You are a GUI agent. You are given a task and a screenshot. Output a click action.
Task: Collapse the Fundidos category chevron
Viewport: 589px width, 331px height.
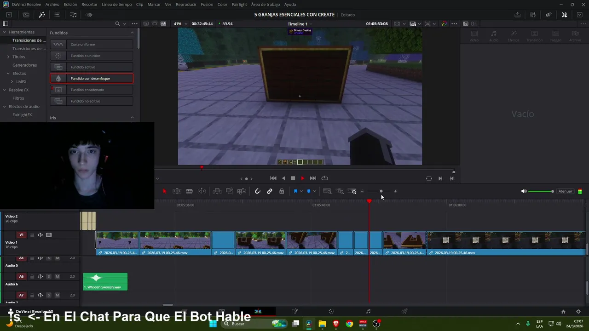[x=132, y=33]
